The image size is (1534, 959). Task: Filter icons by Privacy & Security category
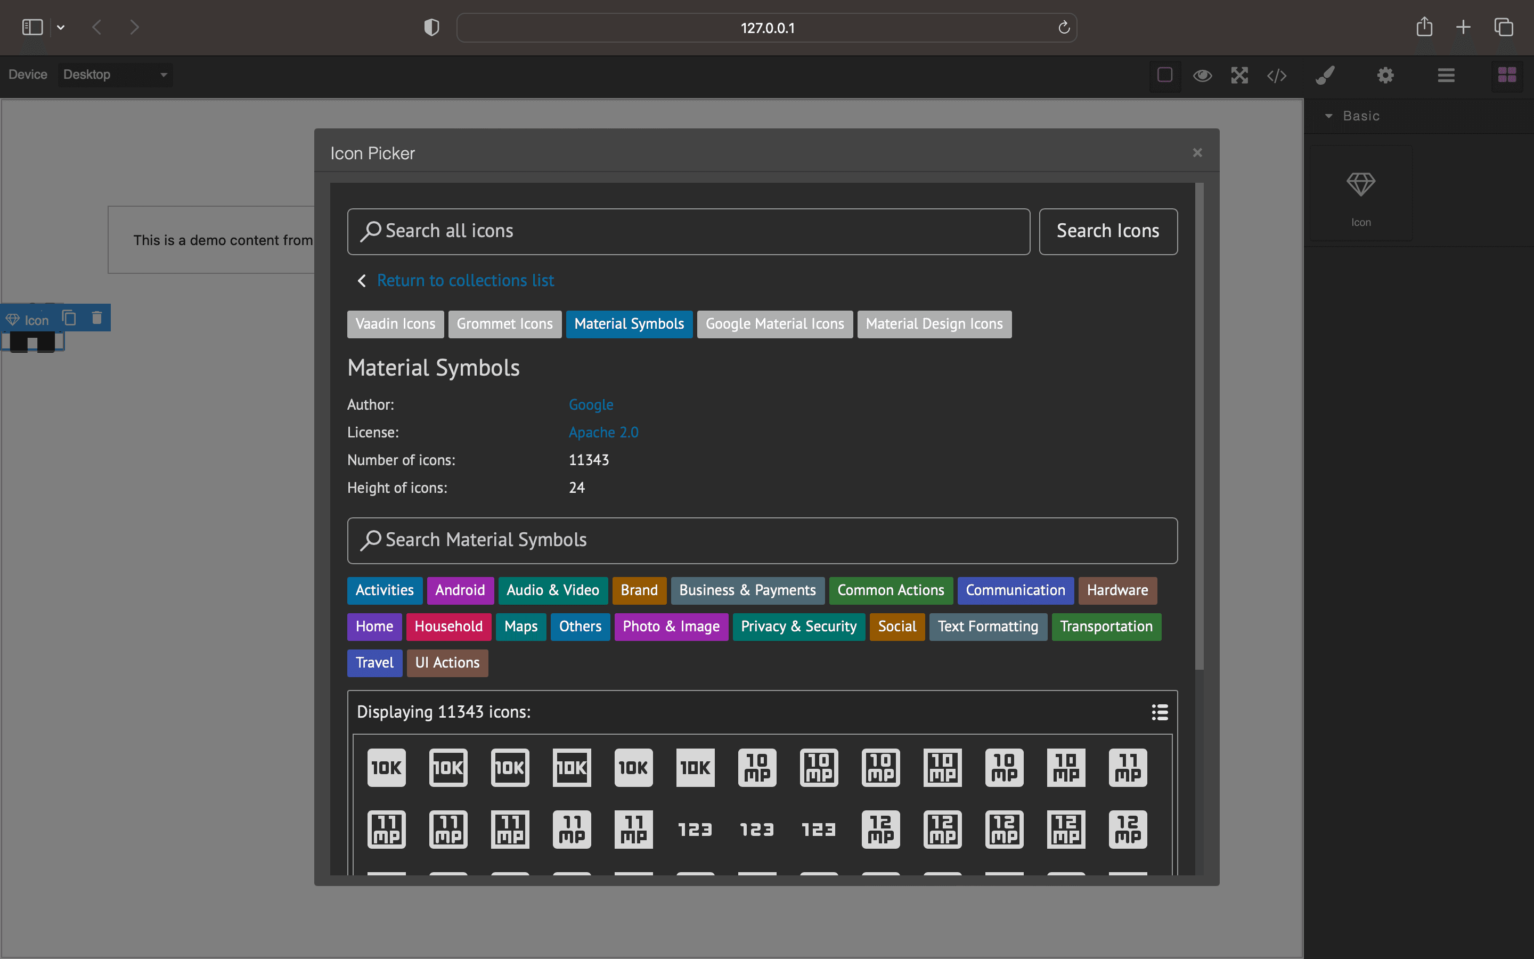click(x=799, y=627)
